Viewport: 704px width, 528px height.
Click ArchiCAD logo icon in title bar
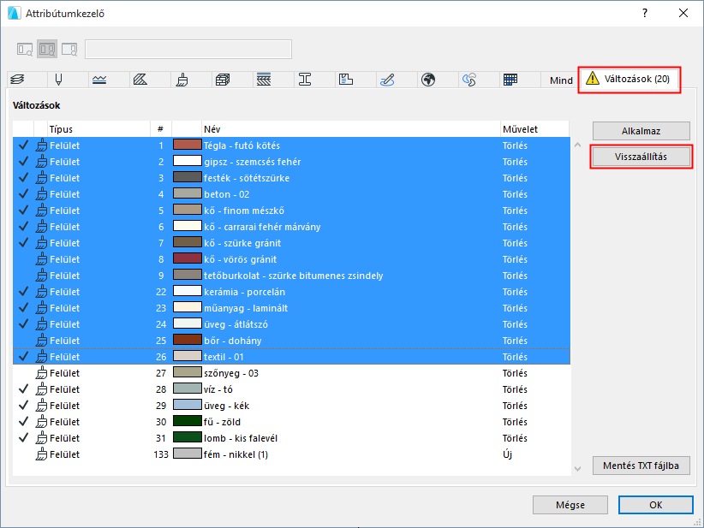coord(14,13)
